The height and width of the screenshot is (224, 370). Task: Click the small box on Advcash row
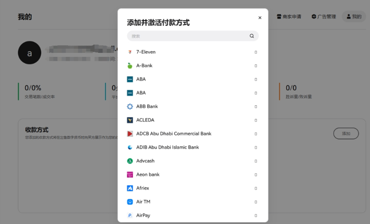coord(256,161)
